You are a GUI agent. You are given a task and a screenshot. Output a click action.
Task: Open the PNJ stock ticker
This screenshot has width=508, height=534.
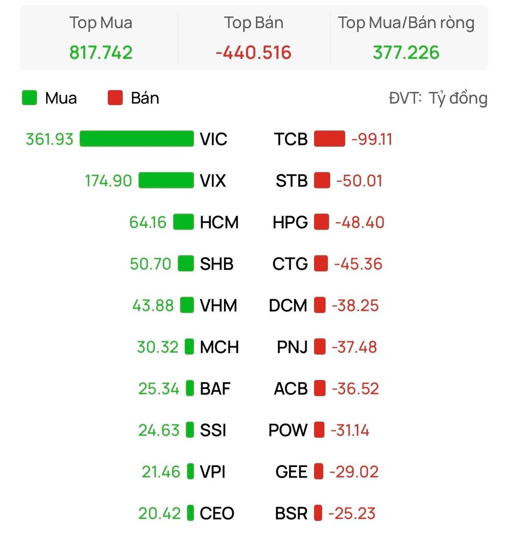coord(292,347)
